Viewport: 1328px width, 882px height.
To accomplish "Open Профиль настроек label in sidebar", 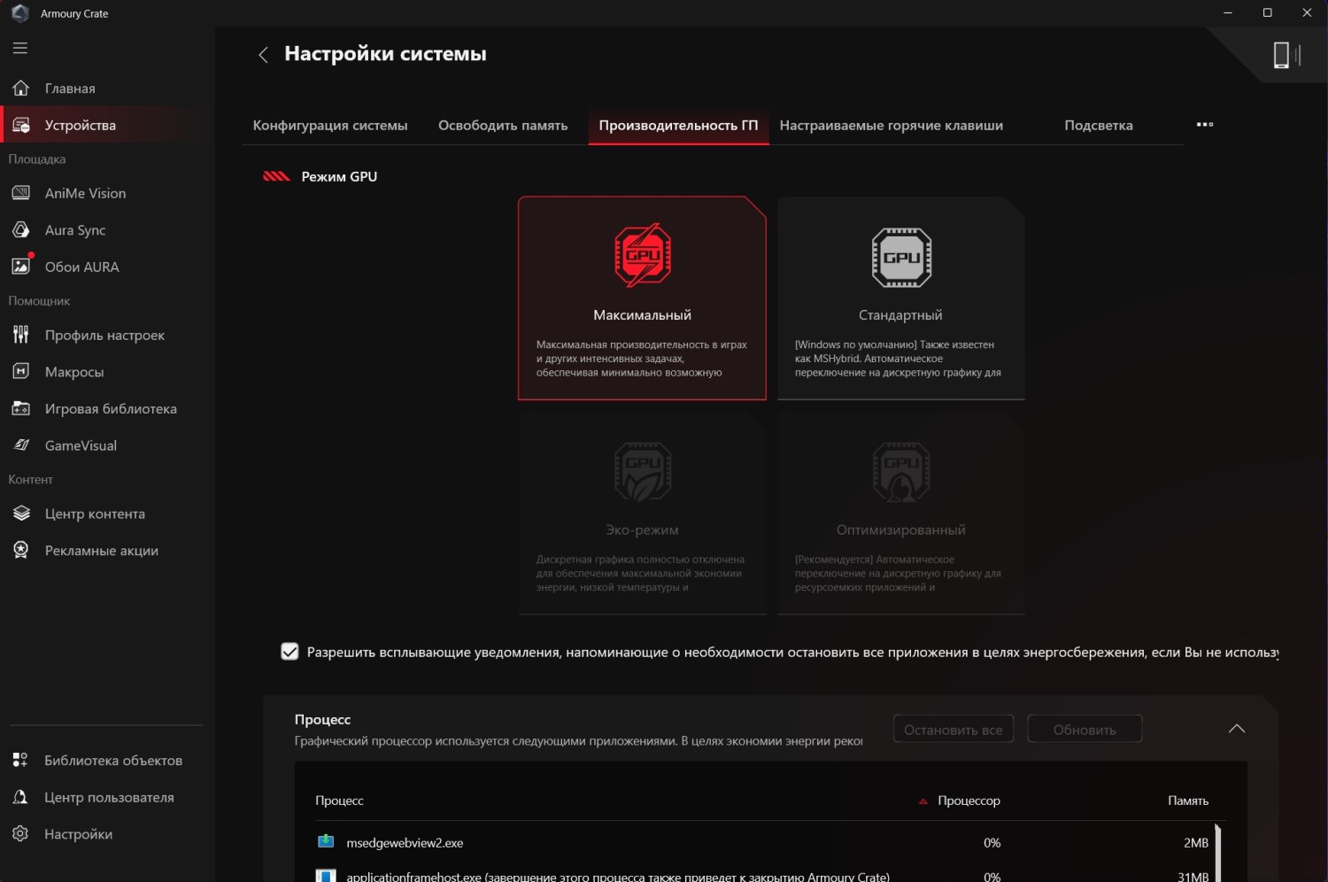I will [x=104, y=336].
